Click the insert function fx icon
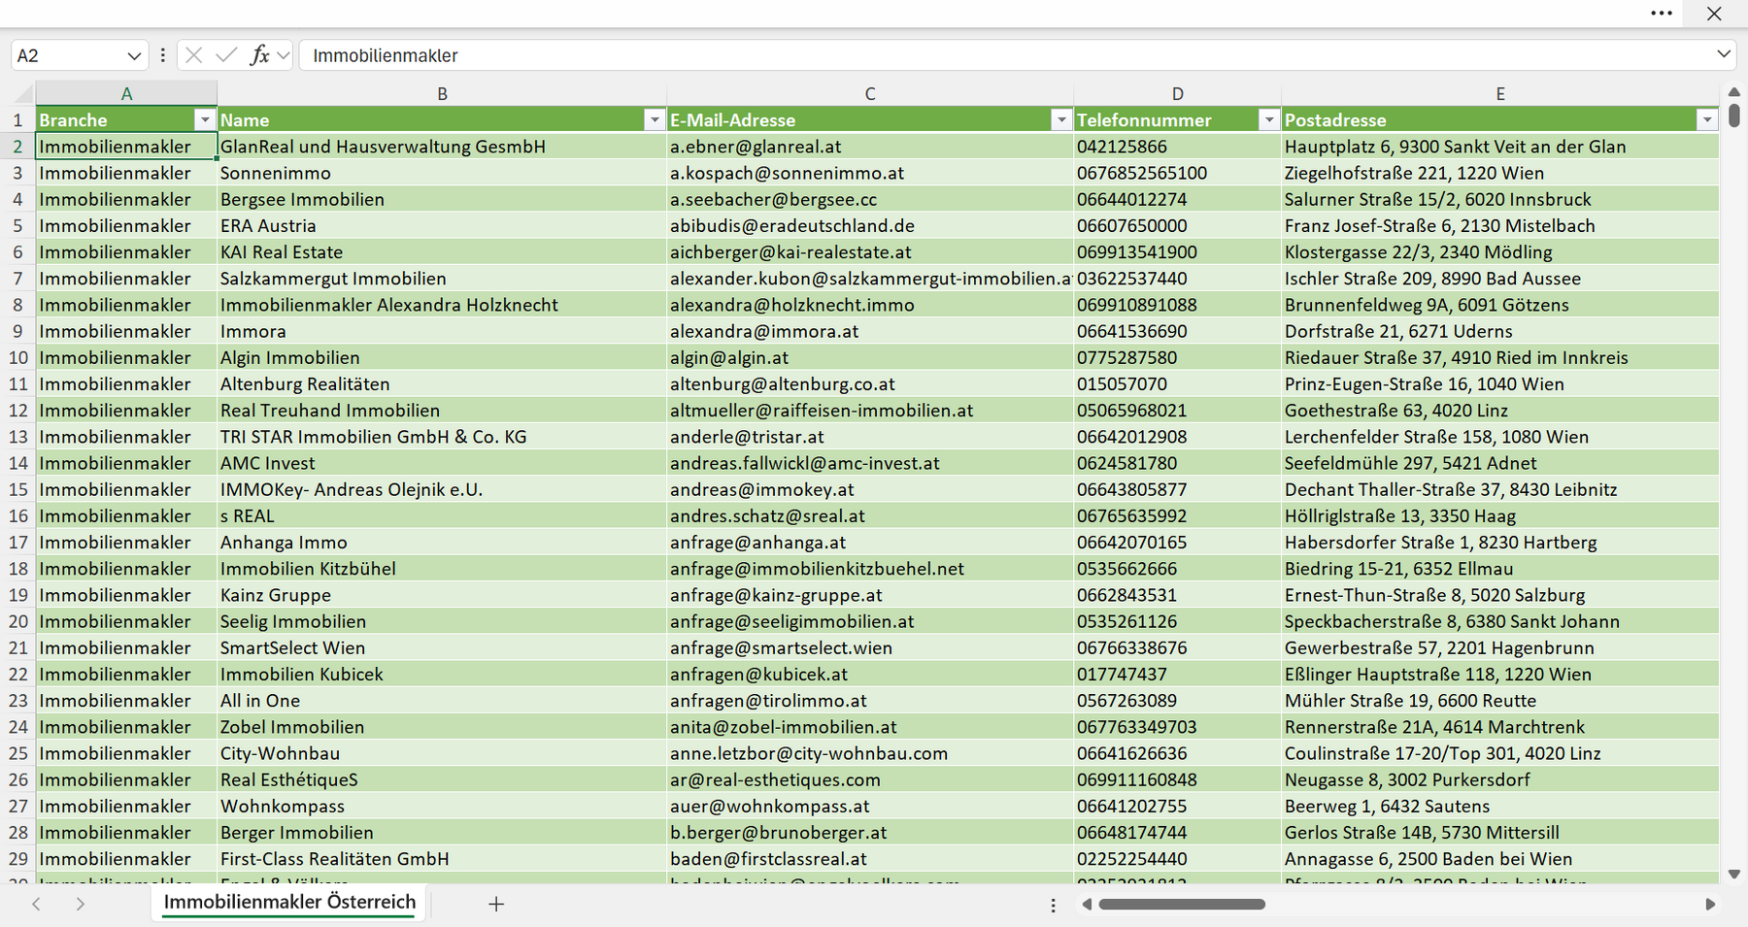The height and width of the screenshot is (927, 1748). [259, 55]
